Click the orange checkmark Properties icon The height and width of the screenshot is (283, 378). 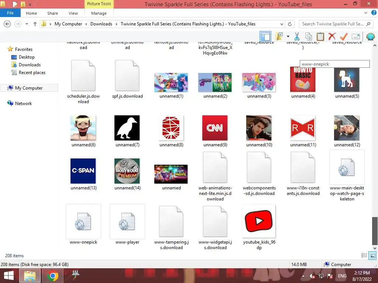pyautogui.click(x=344, y=36)
